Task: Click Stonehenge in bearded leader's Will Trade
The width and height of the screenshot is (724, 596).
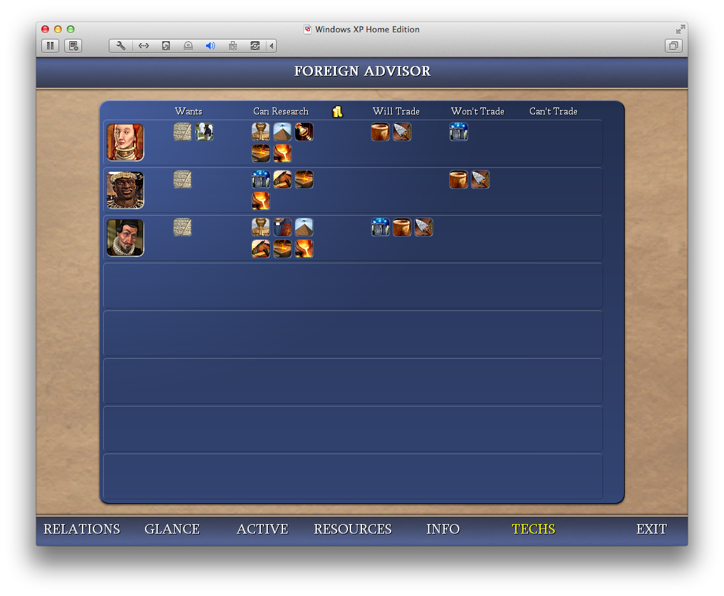Action: click(380, 227)
